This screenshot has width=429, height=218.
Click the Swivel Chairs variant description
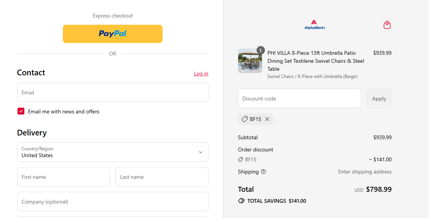coord(312,76)
